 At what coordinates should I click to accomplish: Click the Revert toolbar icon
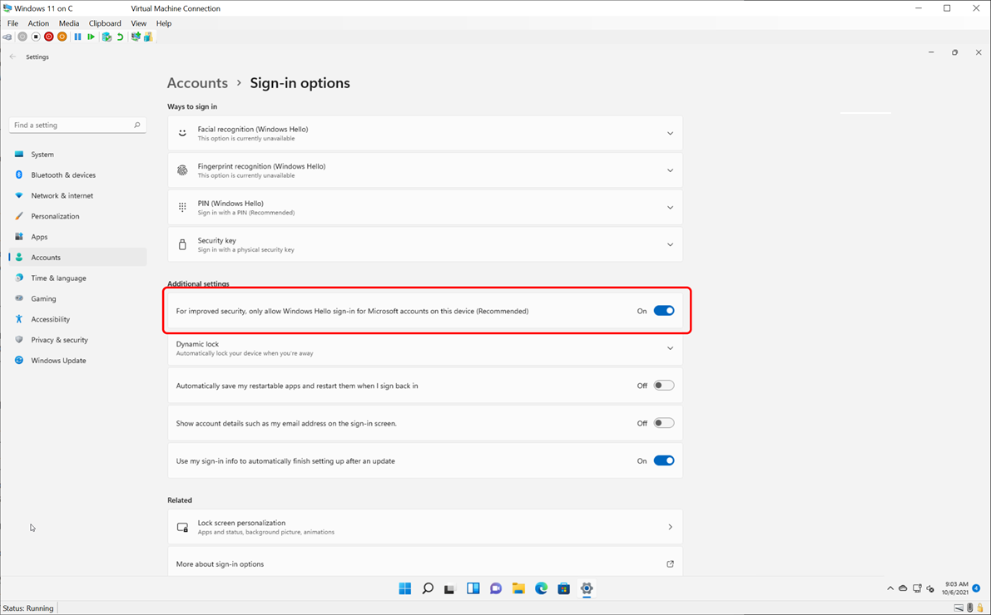[120, 37]
